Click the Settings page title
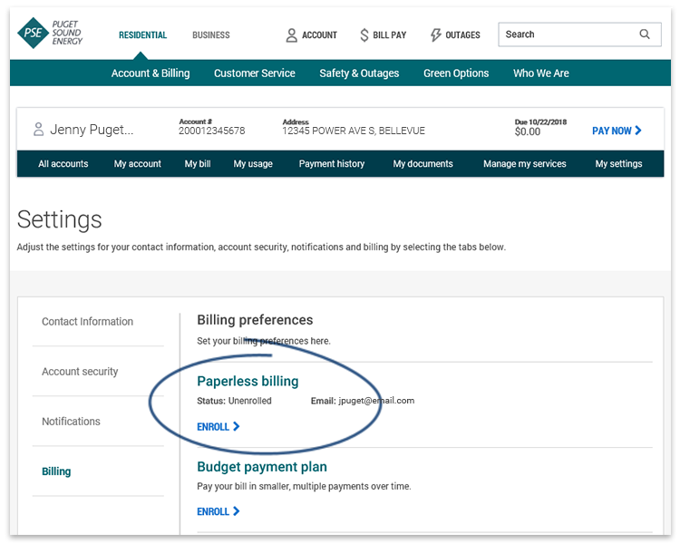 point(60,219)
